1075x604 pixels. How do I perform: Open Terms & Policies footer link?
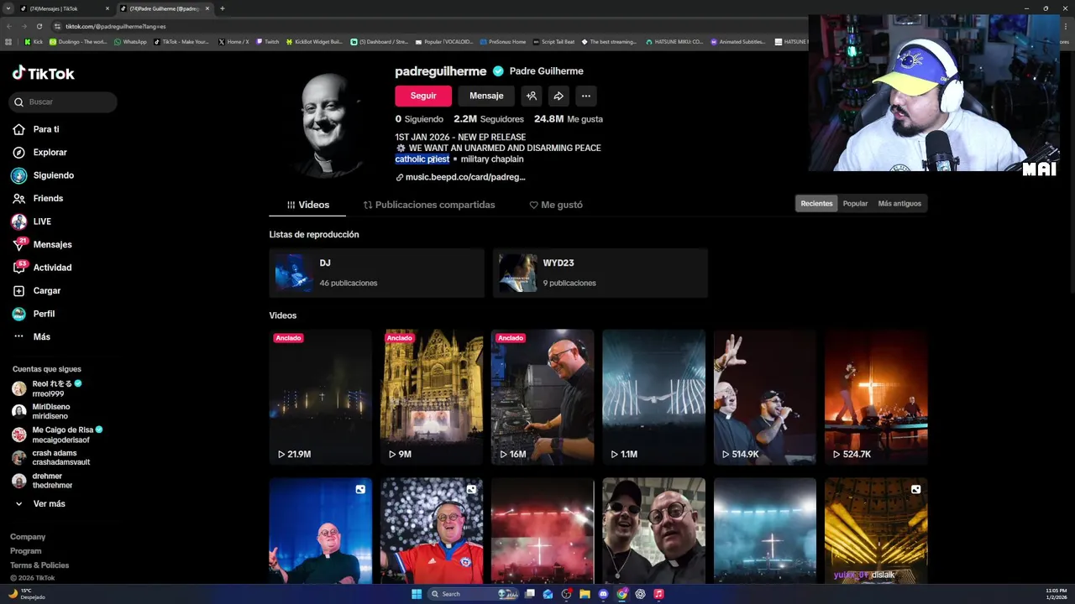(x=39, y=565)
